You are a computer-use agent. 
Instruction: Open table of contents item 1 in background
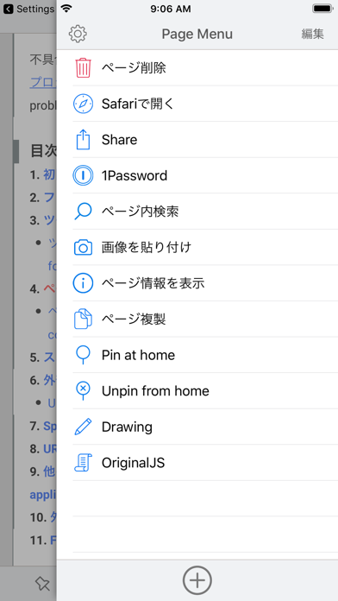49,174
